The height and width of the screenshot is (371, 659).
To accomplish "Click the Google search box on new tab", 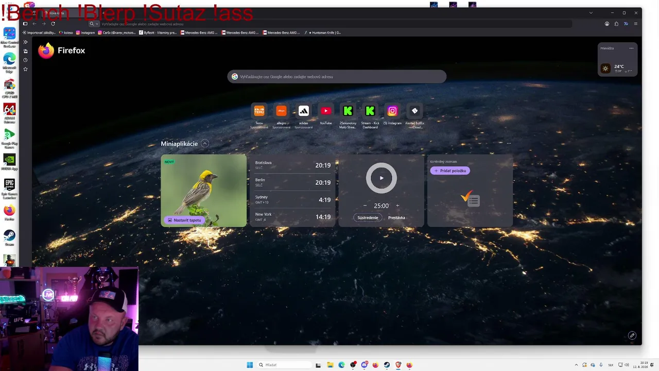I will [337, 77].
